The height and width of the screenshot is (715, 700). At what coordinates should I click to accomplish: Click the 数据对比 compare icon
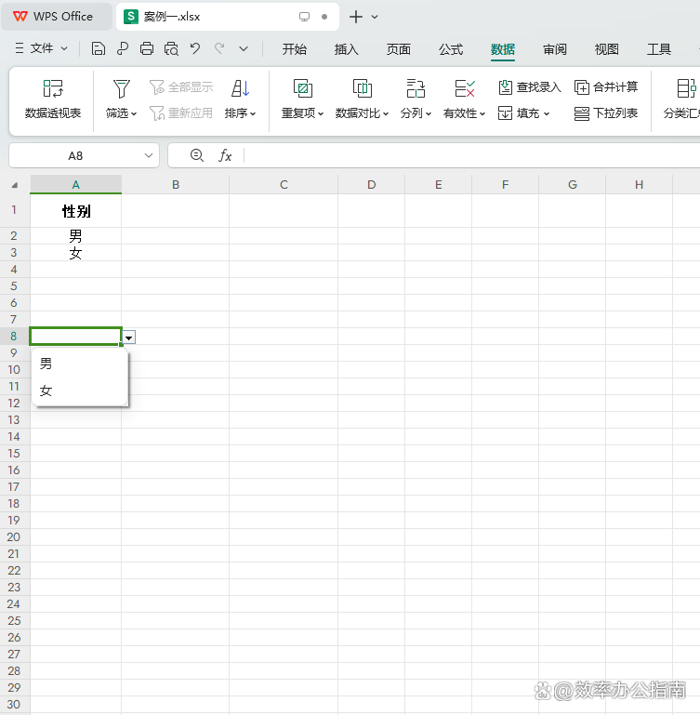point(362,88)
